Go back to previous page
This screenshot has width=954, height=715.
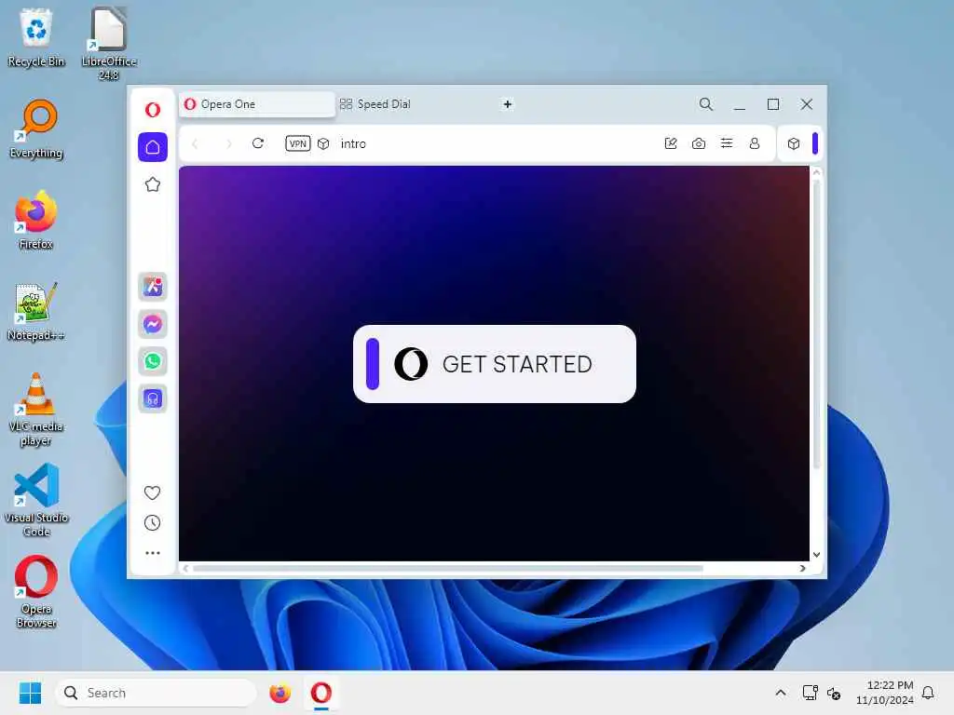[195, 143]
